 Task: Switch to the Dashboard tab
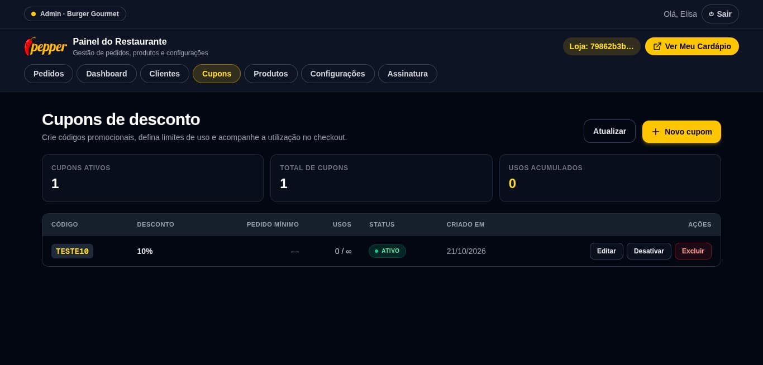click(x=107, y=74)
